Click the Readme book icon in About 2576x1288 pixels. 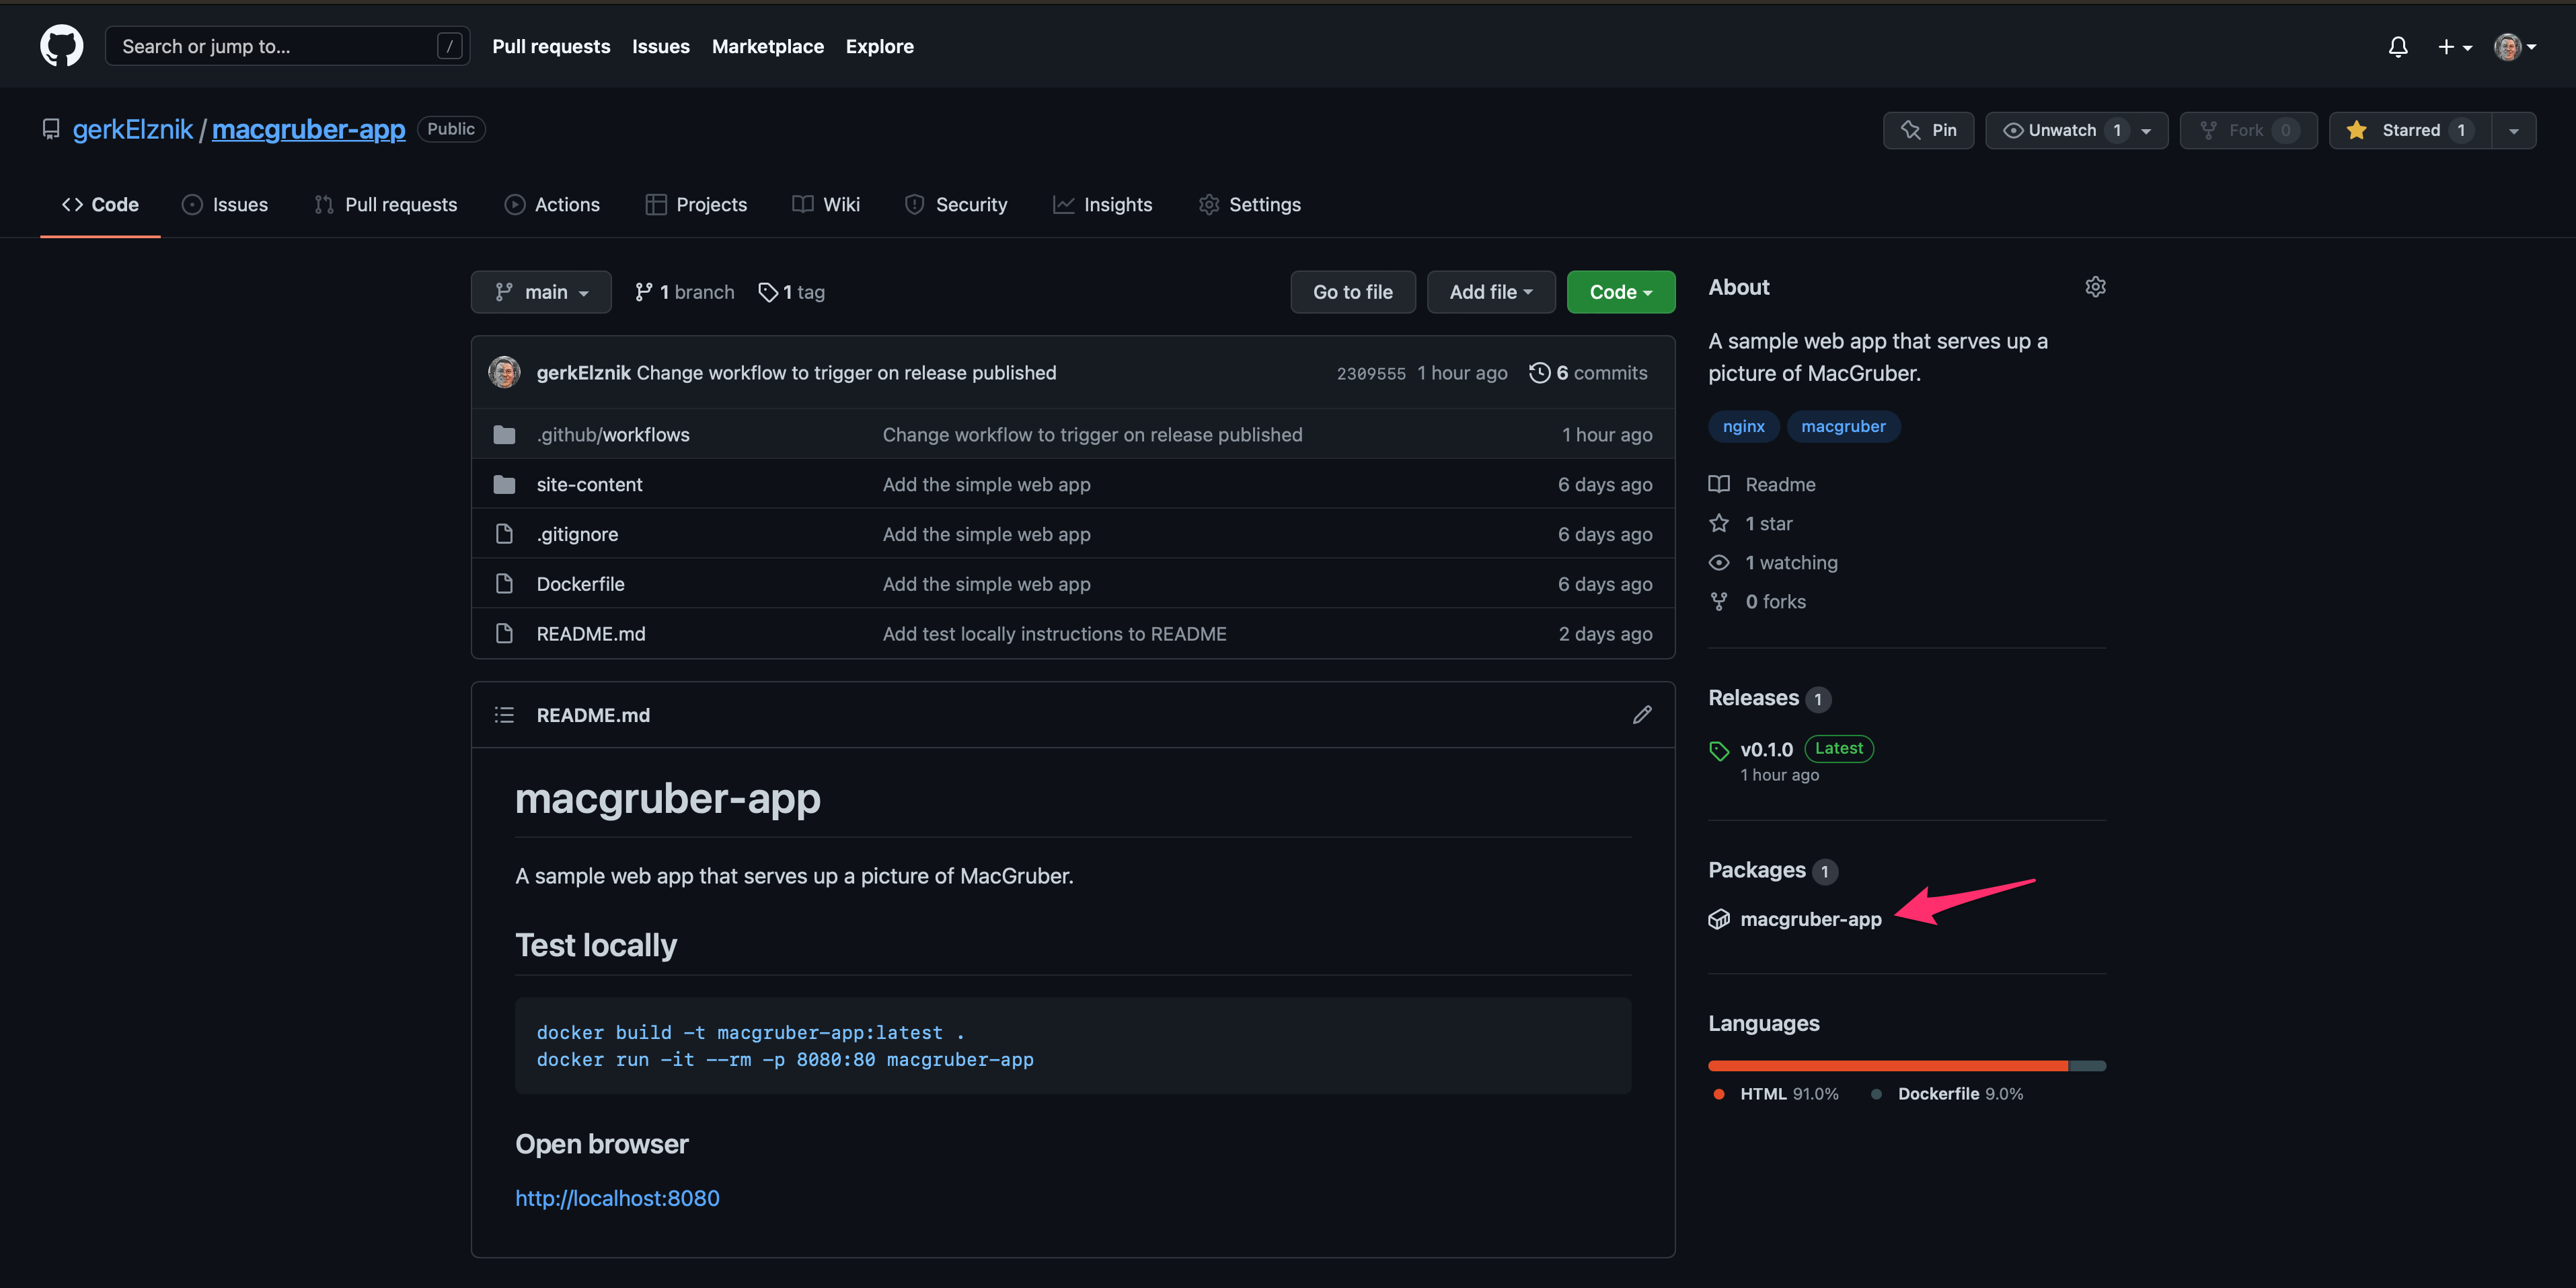point(1718,485)
